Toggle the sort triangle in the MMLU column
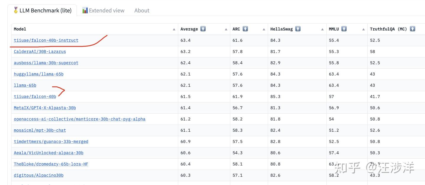Viewport: 425px width, 185px height. pyautogui.click(x=364, y=29)
